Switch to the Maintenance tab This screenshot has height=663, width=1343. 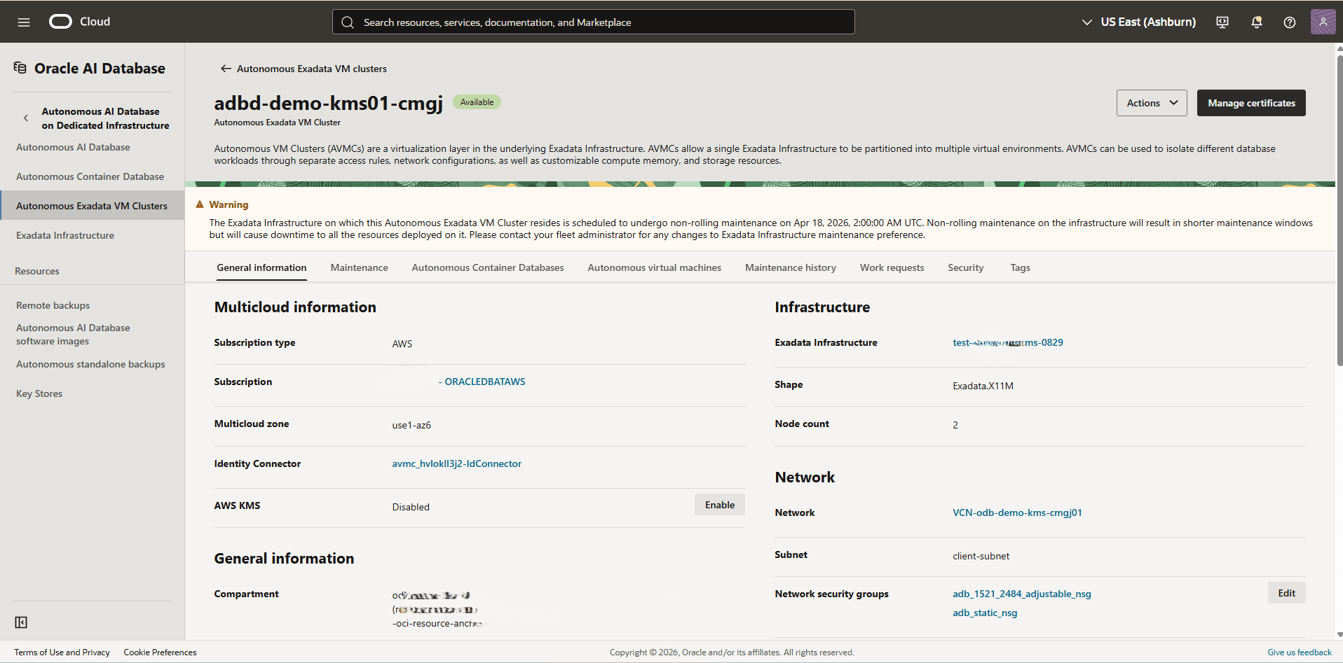[359, 267]
